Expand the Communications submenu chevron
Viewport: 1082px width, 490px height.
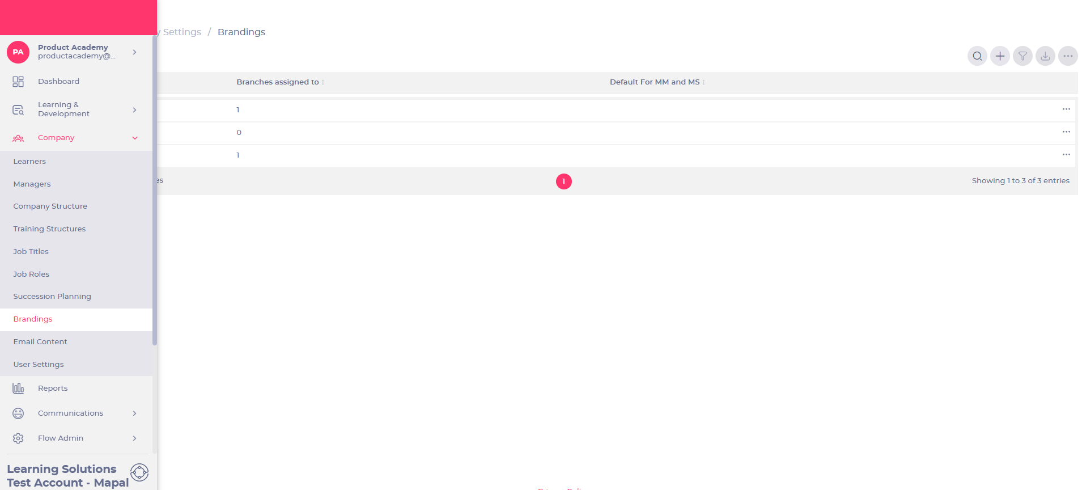pos(134,413)
